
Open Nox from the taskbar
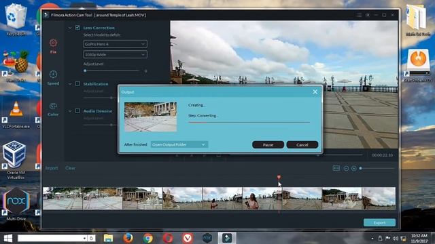tap(207, 238)
